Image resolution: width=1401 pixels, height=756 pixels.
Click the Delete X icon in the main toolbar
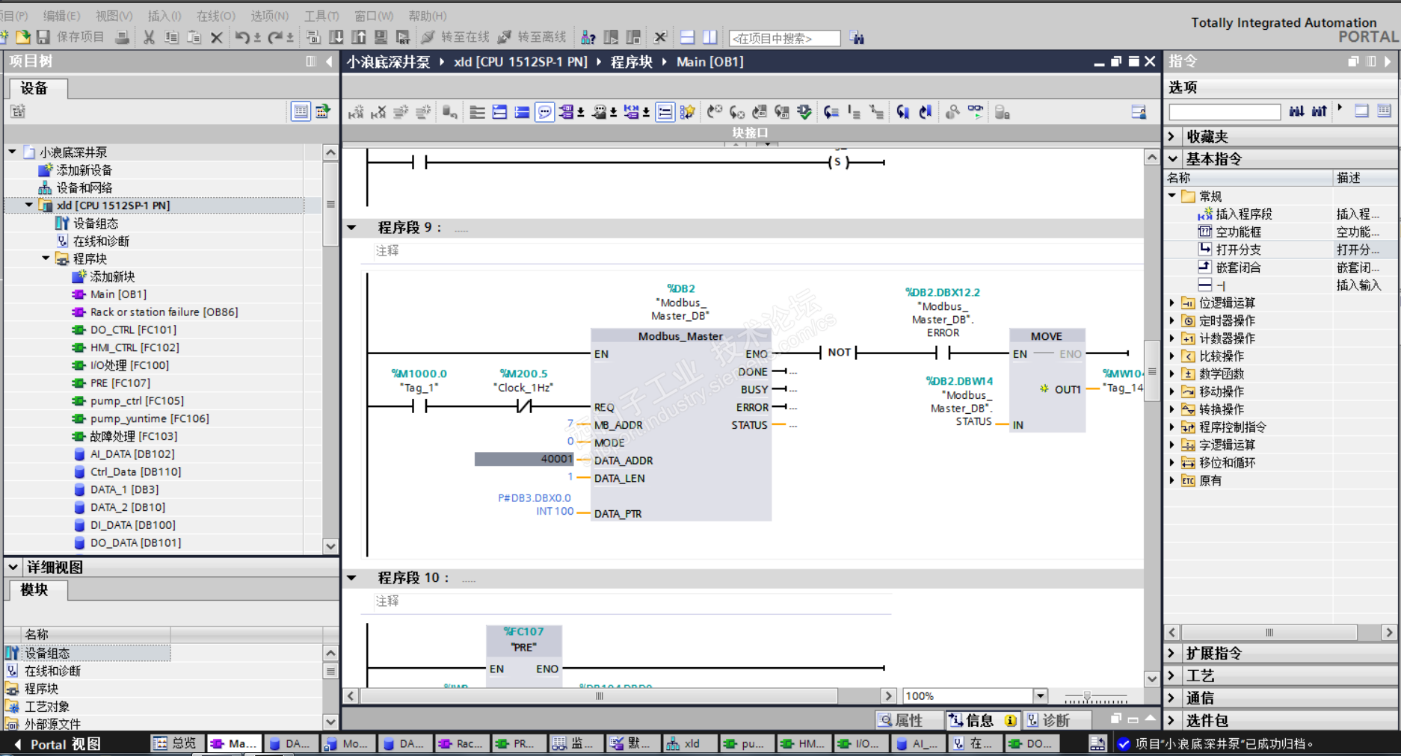pos(217,37)
